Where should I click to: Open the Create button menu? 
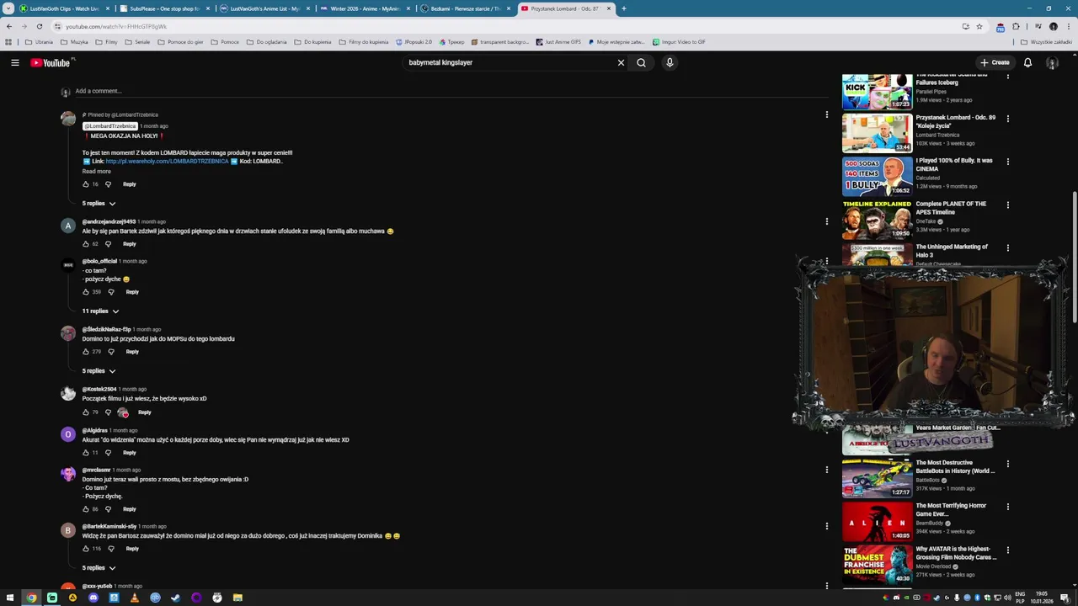pyautogui.click(x=994, y=62)
